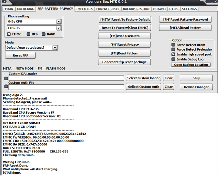Go to the IMEI UTILS tab
The width and height of the screenshot is (218, 177).
pyautogui.click(x=84, y=9)
